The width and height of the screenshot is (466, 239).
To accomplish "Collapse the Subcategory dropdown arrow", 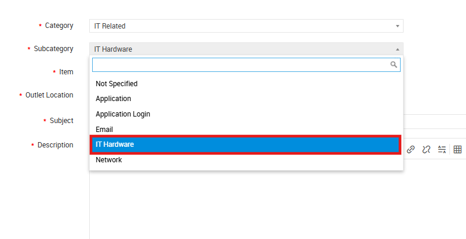I will (397, 49).
